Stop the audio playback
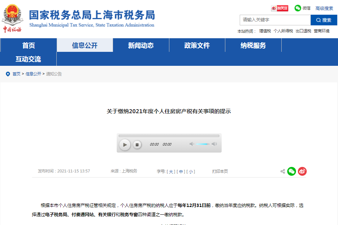The image size is (338, 225). (137, 145)
